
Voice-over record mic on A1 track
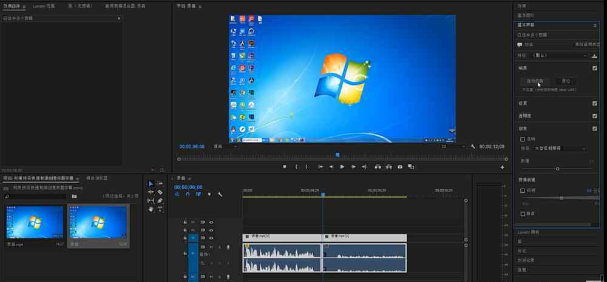click(228, 247)
